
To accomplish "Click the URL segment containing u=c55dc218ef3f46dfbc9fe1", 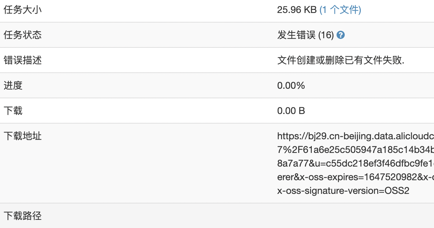I will [x=342, y=163].
